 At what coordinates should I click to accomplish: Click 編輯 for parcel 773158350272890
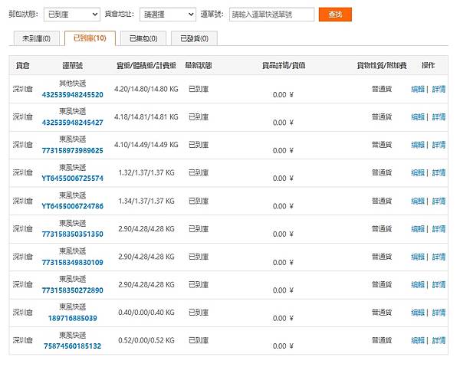coord(418,284)
